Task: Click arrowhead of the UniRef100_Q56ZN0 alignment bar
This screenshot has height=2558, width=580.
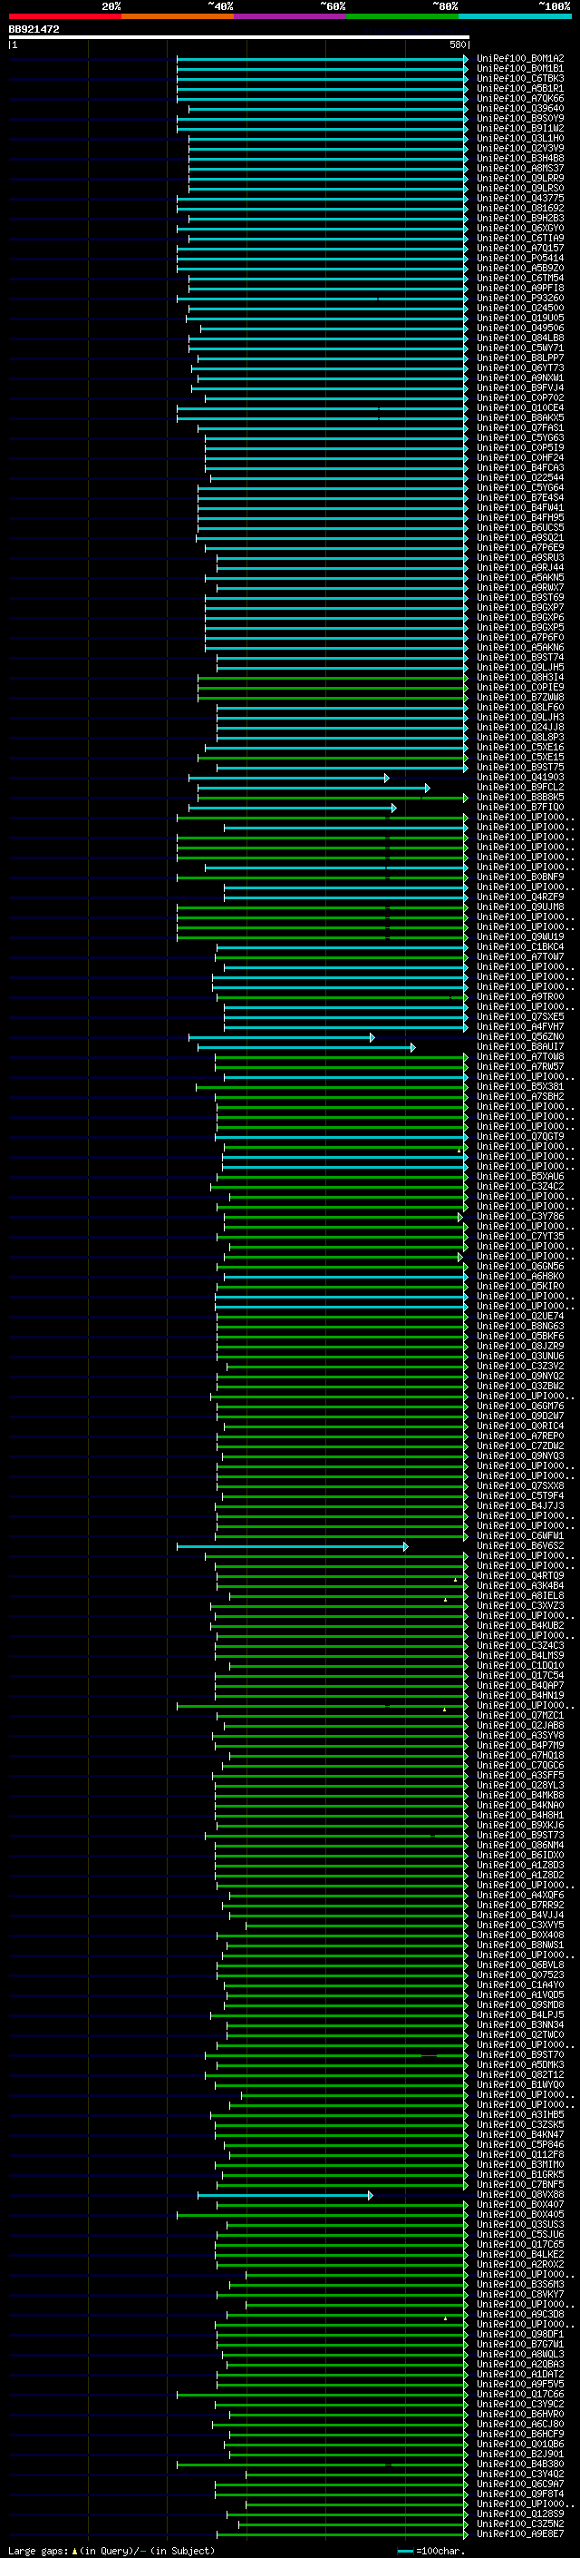Action: (x=372, y=1036)
